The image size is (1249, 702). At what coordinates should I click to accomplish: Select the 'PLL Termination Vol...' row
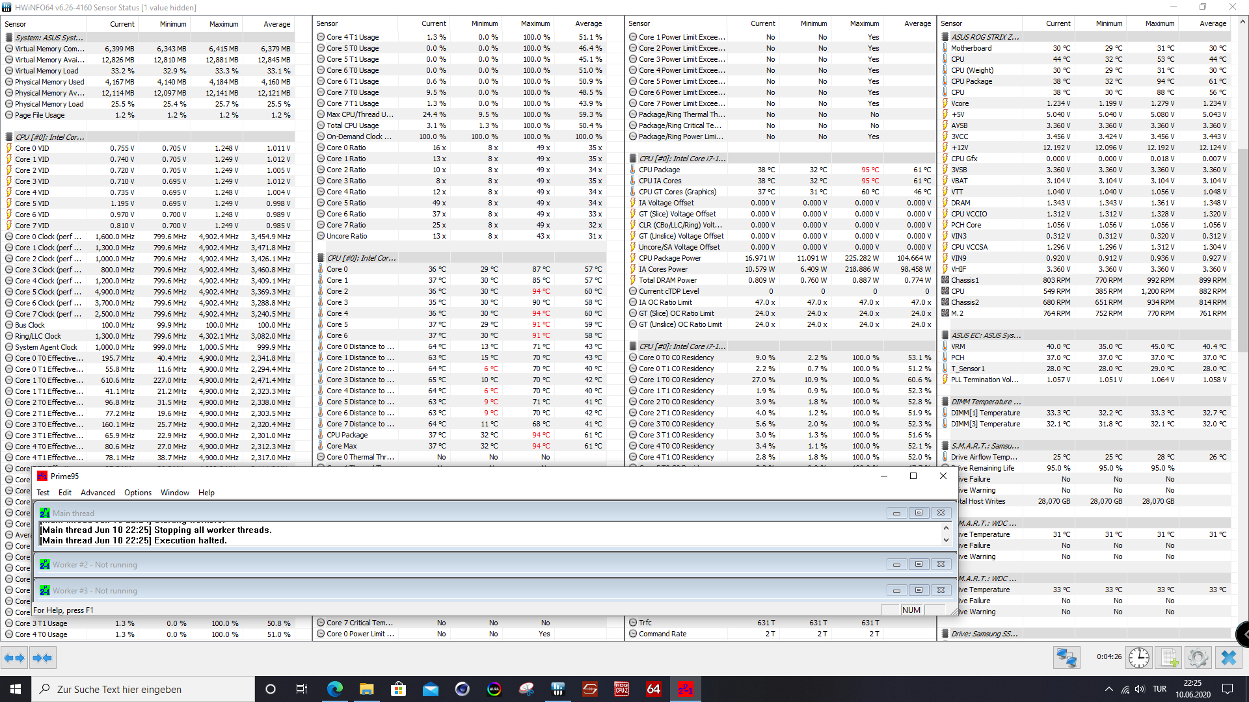pos(1085,380)
